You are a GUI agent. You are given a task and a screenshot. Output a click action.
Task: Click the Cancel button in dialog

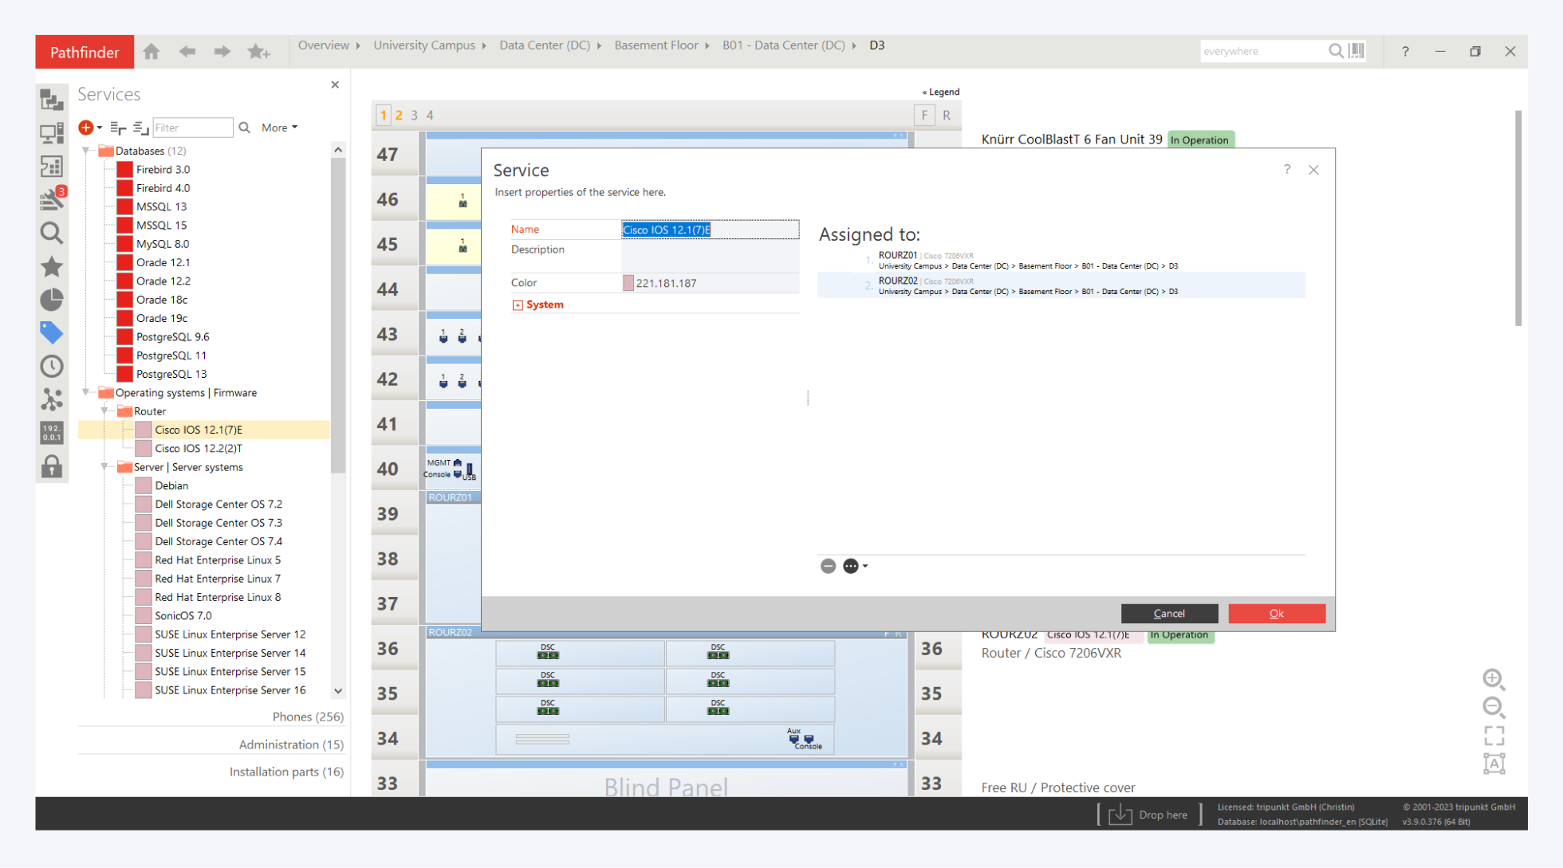[1168, 613]
